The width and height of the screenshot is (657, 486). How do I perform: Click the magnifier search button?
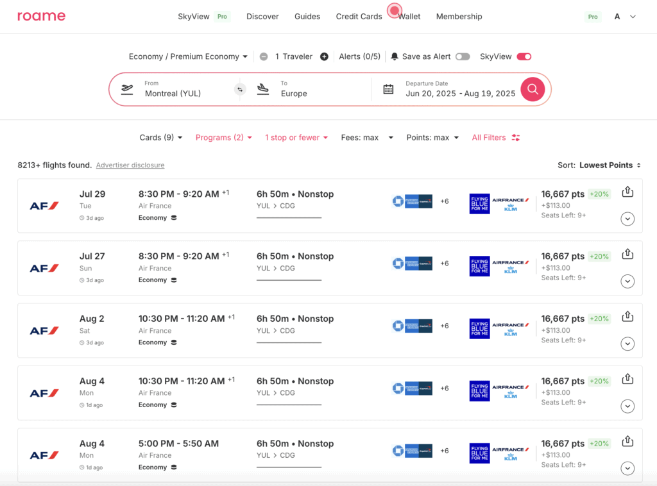533,89
